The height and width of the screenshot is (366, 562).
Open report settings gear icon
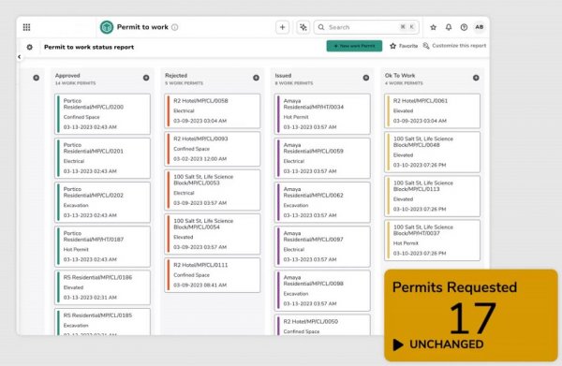point(30,47)
